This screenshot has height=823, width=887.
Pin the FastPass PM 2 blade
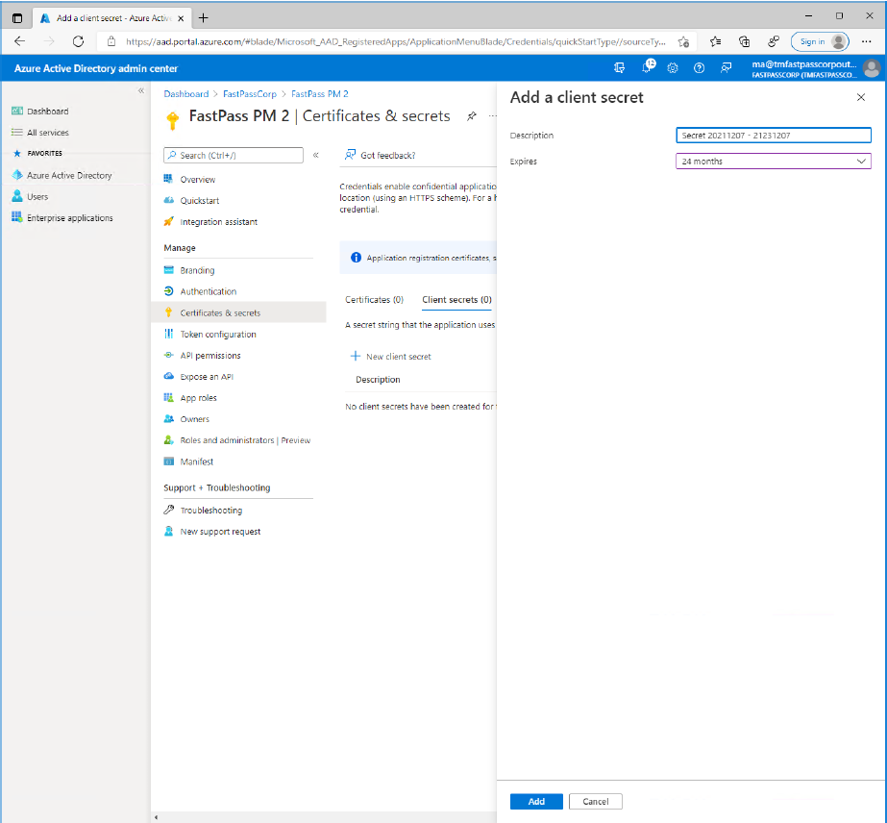[472, 116]
